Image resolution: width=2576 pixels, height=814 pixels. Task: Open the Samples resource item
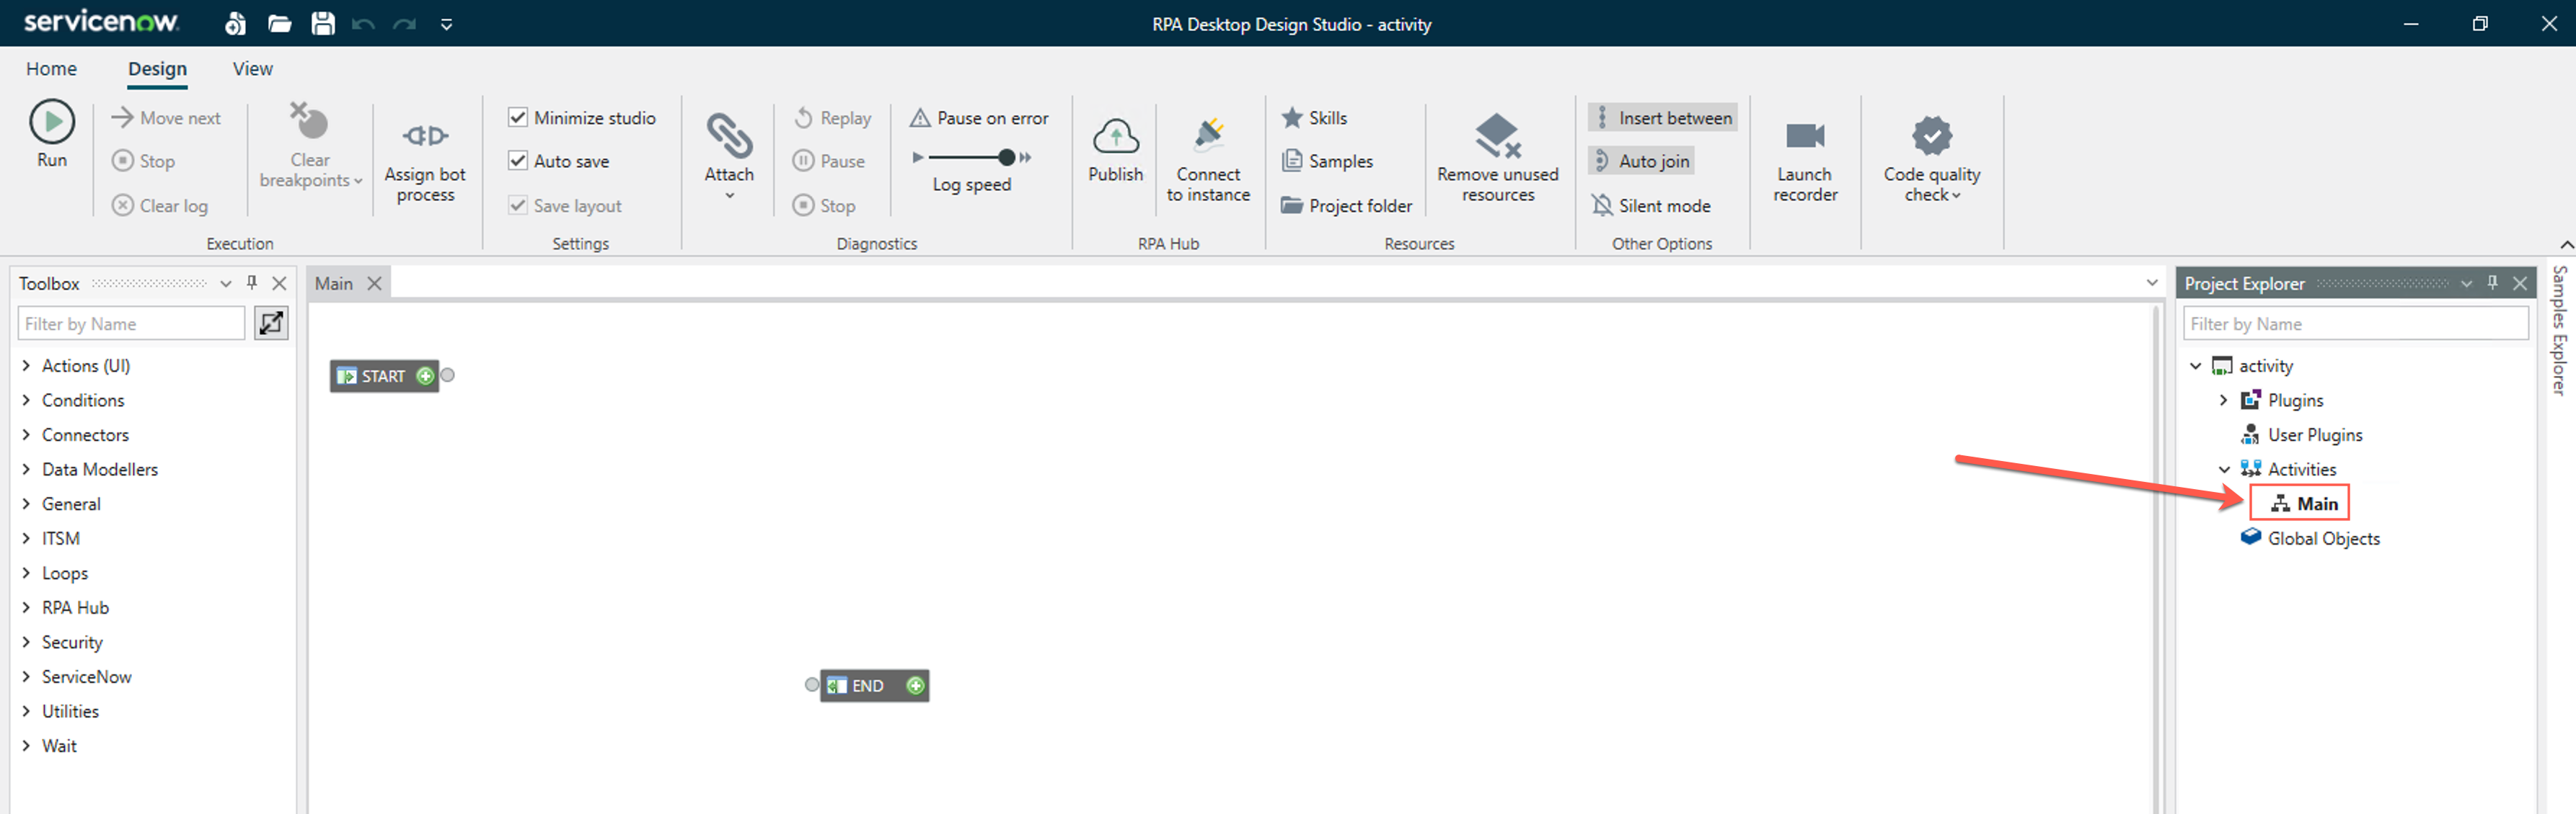[x=1327, y=161]
